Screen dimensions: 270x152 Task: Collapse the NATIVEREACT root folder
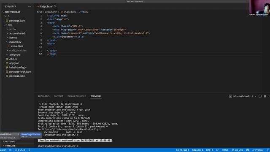click(x=3, y=12)
